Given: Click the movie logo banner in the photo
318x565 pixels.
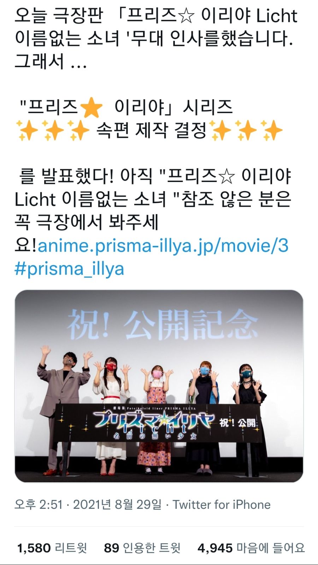Looking at the screenshot, I should (158, 423).
